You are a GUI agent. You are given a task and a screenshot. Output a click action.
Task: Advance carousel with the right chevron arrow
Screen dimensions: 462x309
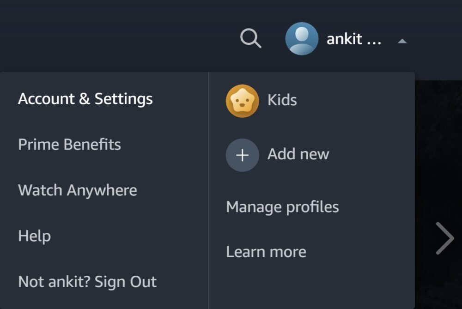tap(445, 238)
